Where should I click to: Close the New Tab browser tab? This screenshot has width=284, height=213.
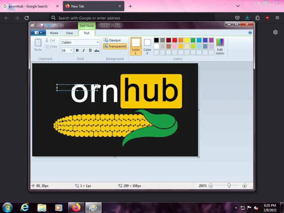120,6
